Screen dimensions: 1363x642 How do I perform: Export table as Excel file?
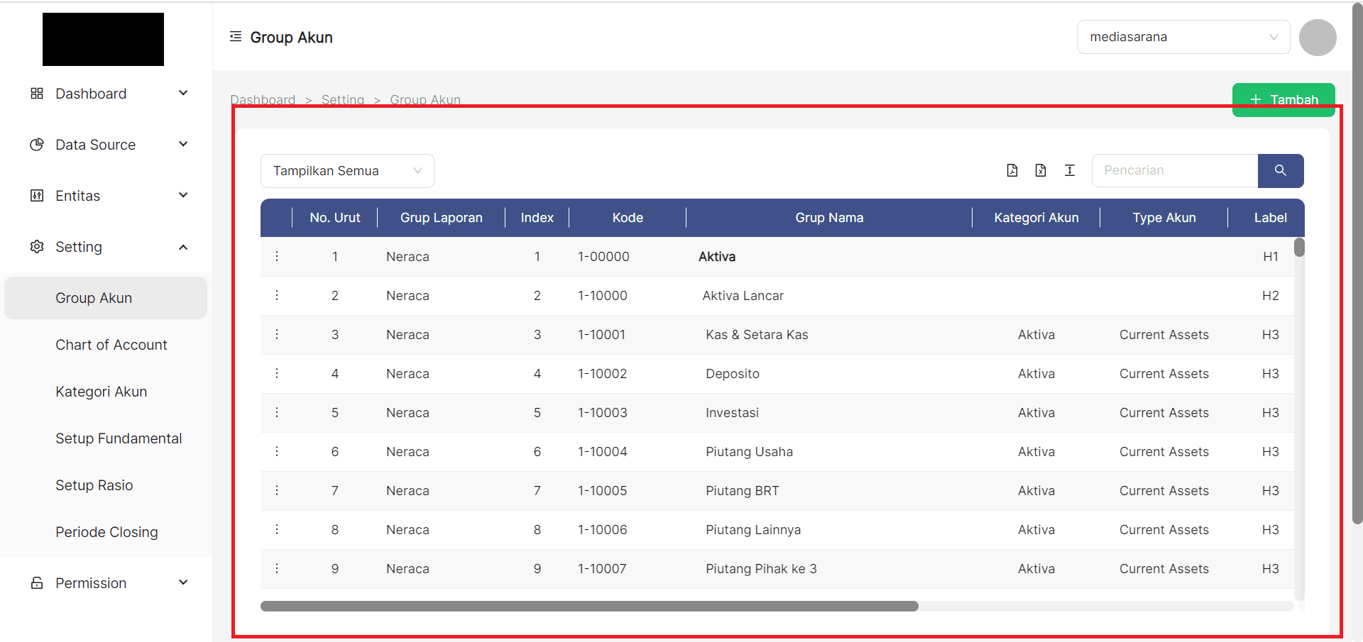point(1041,170)
